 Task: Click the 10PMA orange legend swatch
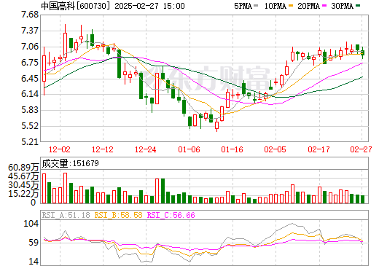292,5
